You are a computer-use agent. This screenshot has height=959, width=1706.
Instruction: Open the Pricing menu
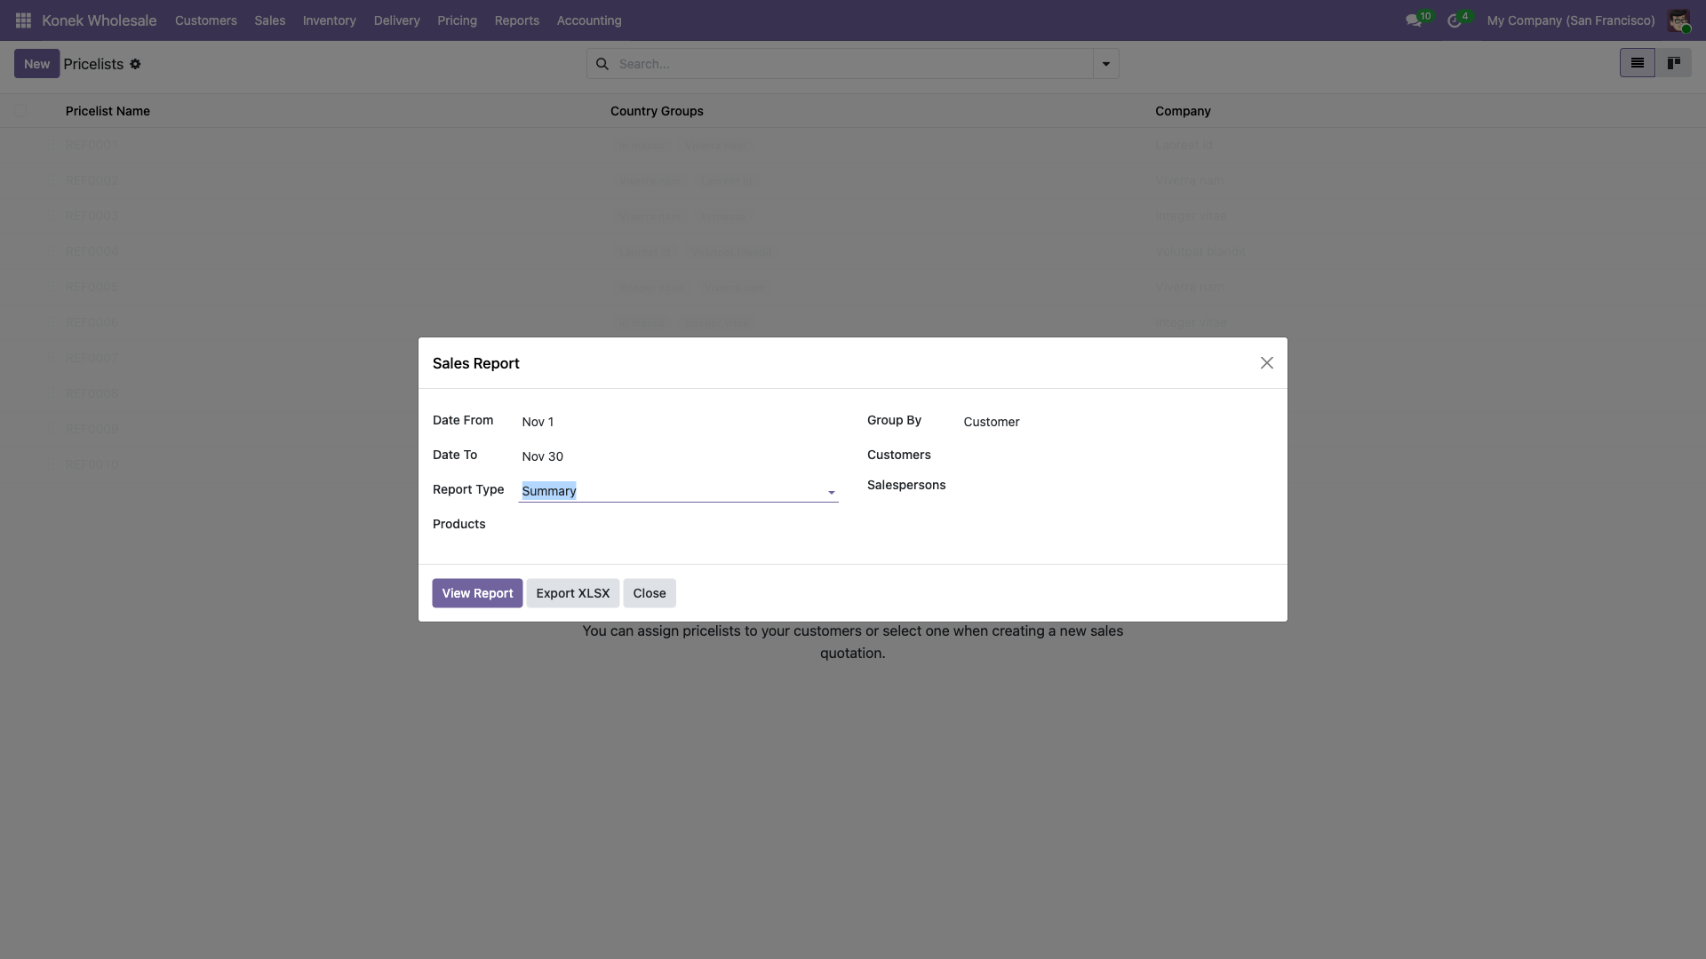(x=457, y=20)
